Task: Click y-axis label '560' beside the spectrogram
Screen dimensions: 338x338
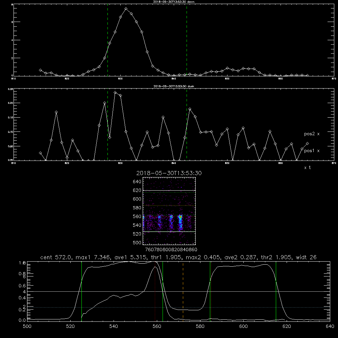Action: click(x=137, y=216)
